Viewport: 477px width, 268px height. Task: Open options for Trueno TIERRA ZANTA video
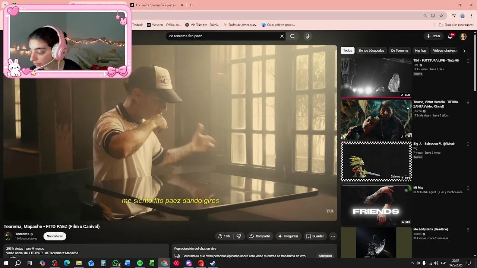point(468,102)
